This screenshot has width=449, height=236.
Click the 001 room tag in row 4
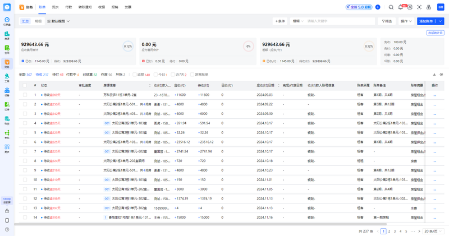point(107,123)
